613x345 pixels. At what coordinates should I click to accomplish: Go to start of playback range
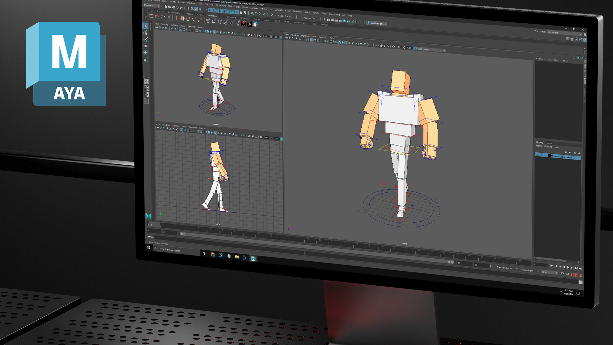pyautogui.click(x=551, y=266)
